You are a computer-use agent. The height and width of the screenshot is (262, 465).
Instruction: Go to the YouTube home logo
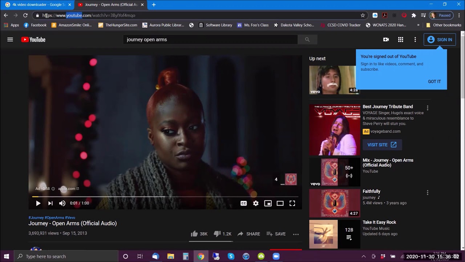pos(33,40)
